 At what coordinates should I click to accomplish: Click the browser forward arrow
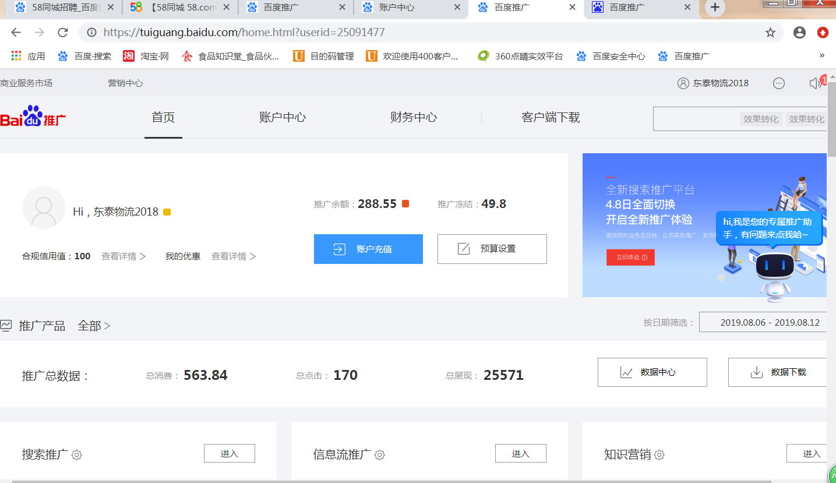39,33
